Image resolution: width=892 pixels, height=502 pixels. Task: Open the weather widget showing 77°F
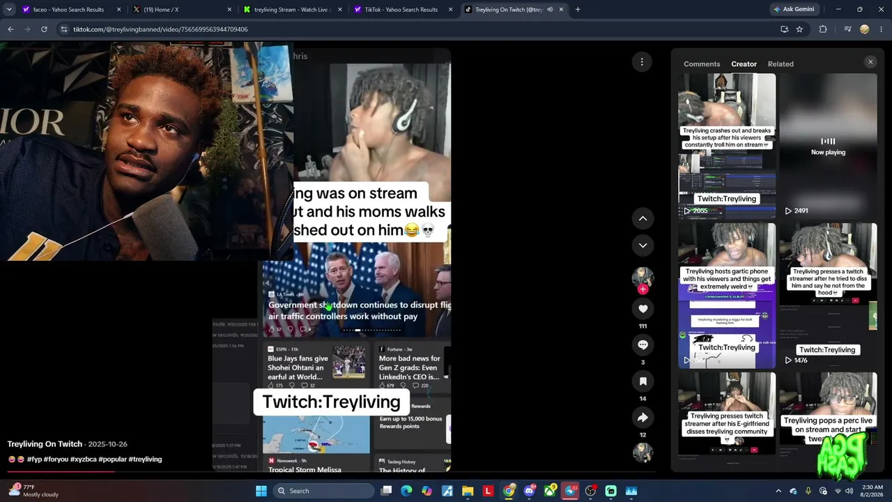point(33,491)
